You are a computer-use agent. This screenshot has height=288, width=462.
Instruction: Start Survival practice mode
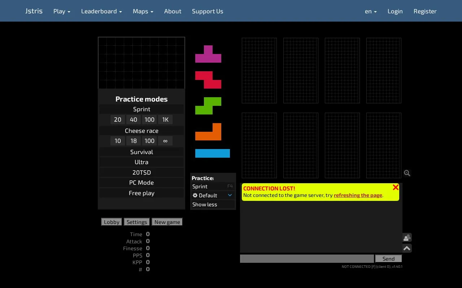[x=141, y=152]
